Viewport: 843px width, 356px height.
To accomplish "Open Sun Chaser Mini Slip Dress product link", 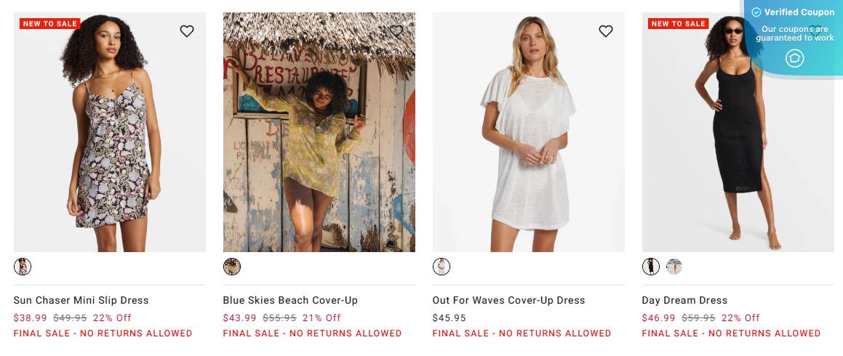I will tap(81, 300).
